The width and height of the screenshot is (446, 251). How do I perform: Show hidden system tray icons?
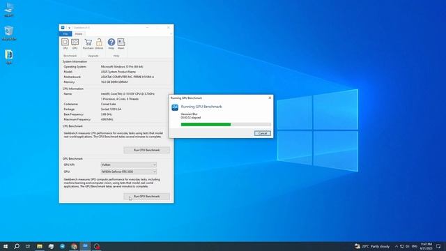click(x=397, y=246)
